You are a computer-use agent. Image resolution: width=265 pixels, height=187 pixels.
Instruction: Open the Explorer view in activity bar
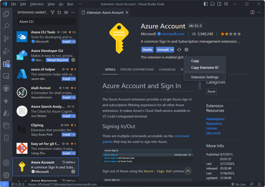tap(6, 14)
